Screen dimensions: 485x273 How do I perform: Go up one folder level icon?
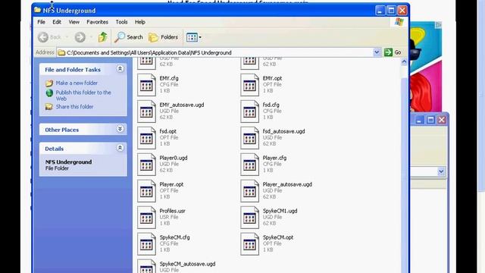[103, 37]
